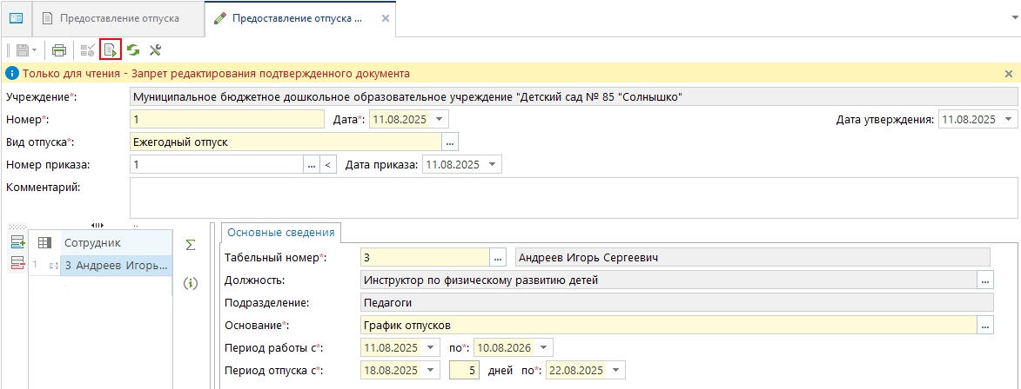
Task: Click the Комментарий text area
Action: (x=573, y=197)
